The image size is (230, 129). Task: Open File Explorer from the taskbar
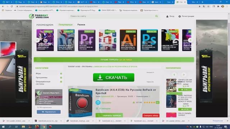coord(23,126)
